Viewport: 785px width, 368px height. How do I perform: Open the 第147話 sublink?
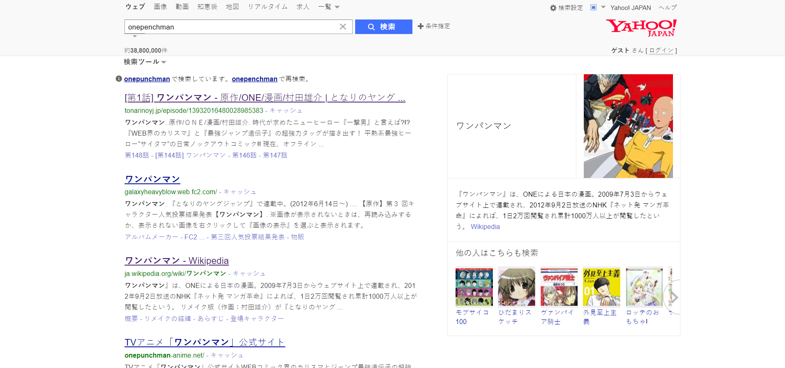[275, 155]
